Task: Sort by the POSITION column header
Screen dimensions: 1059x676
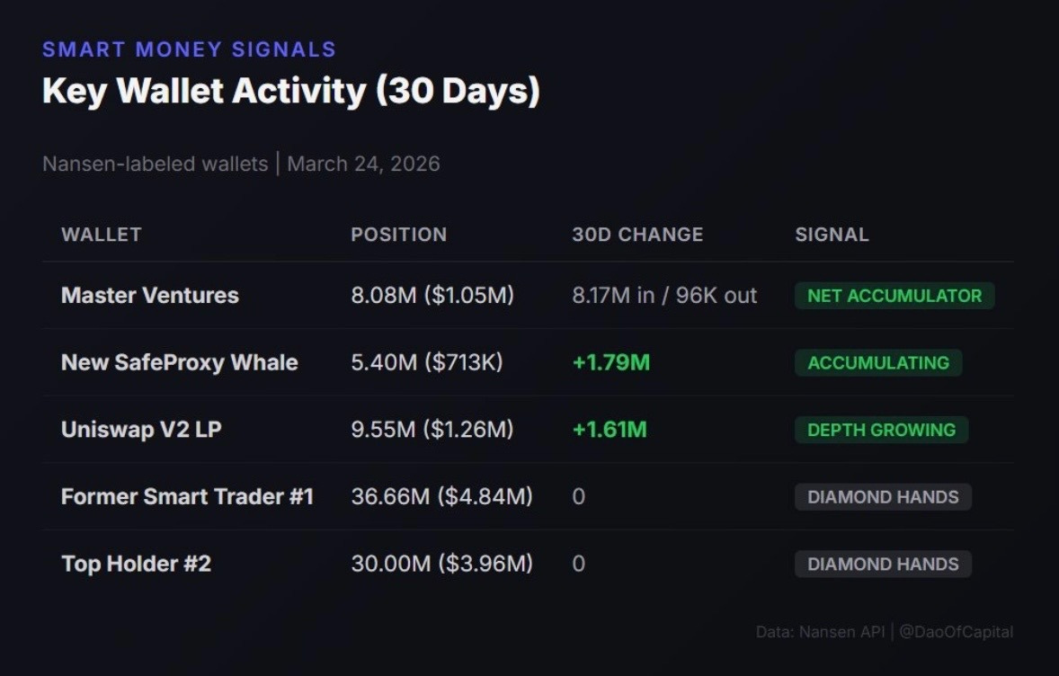Action: 398,235
